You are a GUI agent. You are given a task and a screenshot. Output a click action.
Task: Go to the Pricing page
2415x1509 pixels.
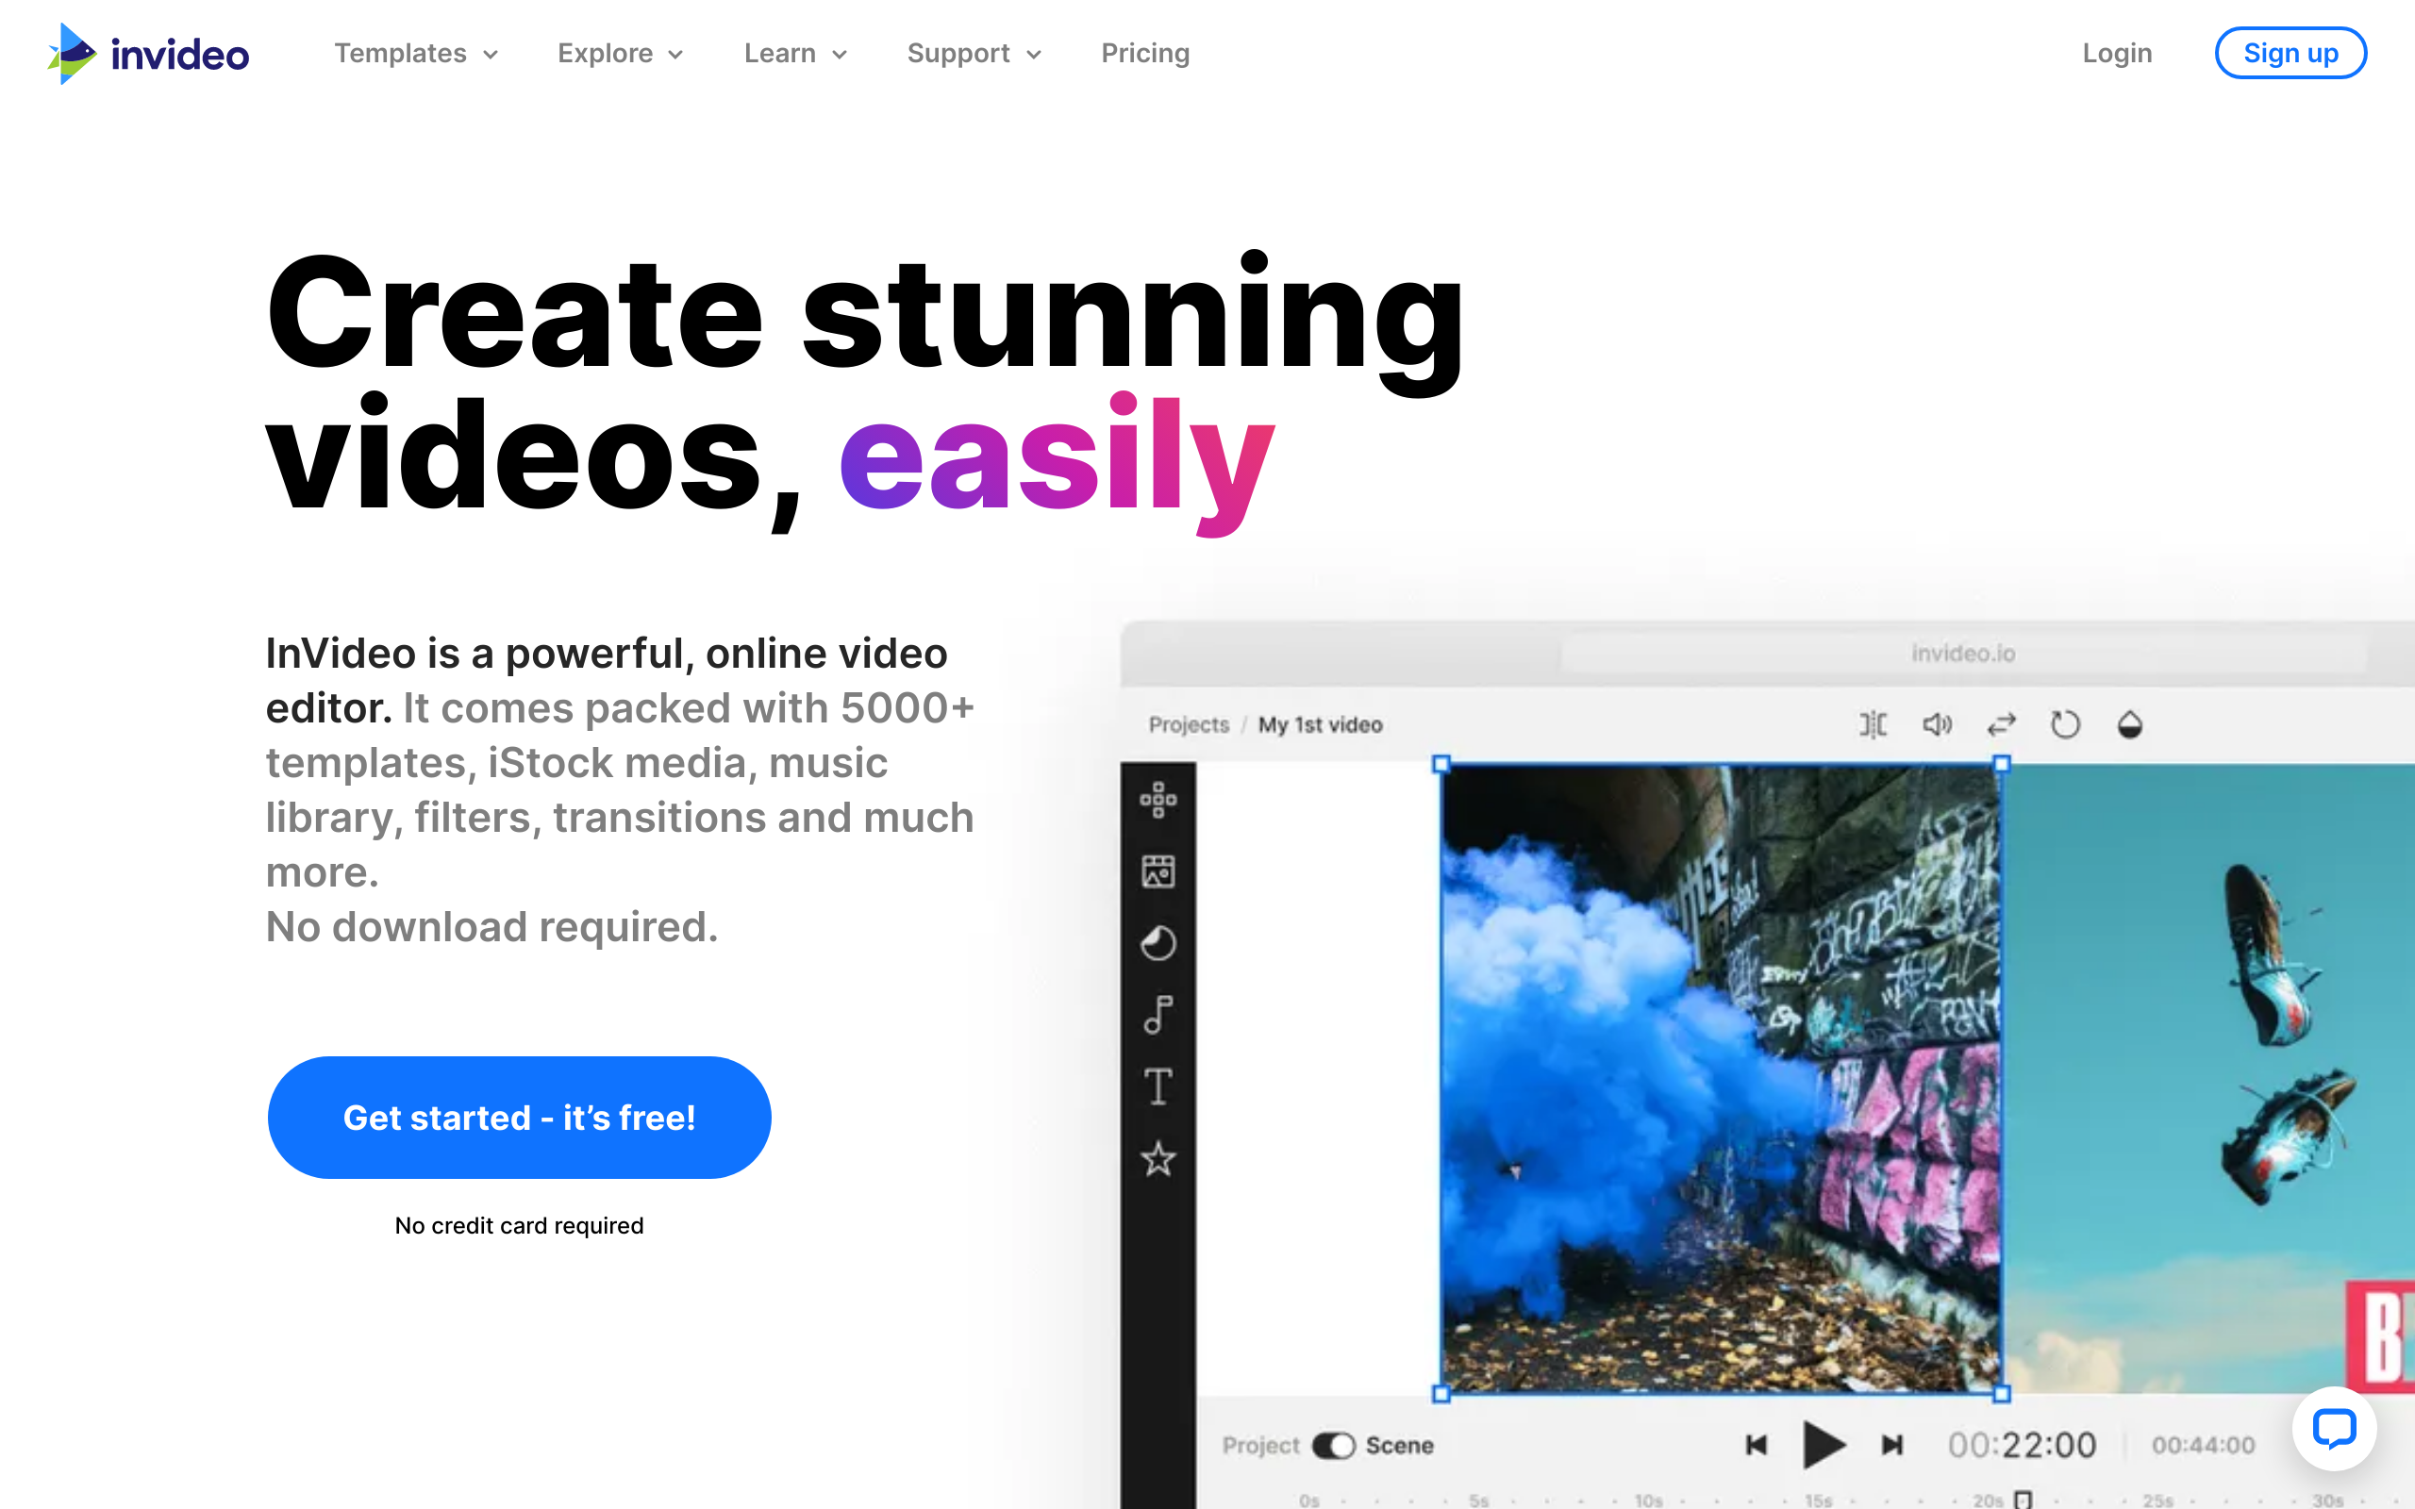[1144, 53]
